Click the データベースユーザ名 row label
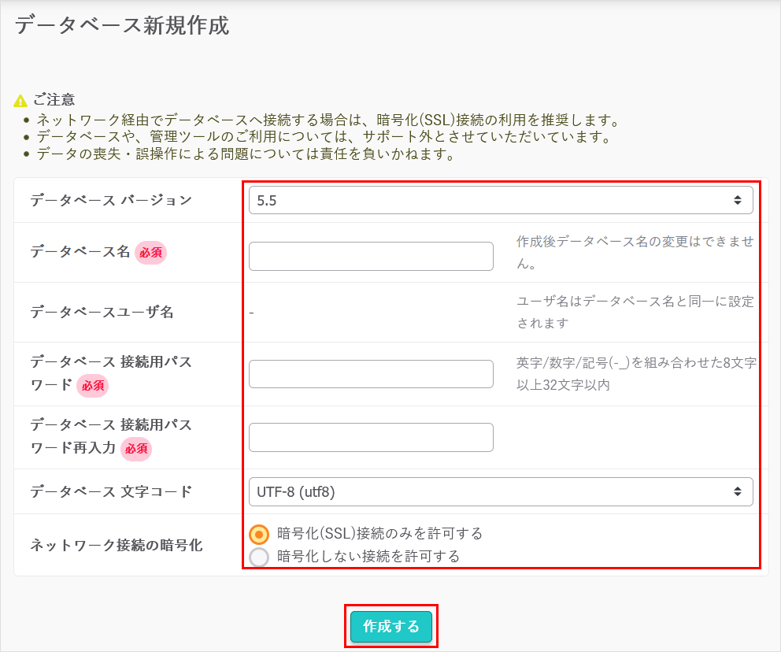Viewport: 781px width, 652px height. point(102,313)
